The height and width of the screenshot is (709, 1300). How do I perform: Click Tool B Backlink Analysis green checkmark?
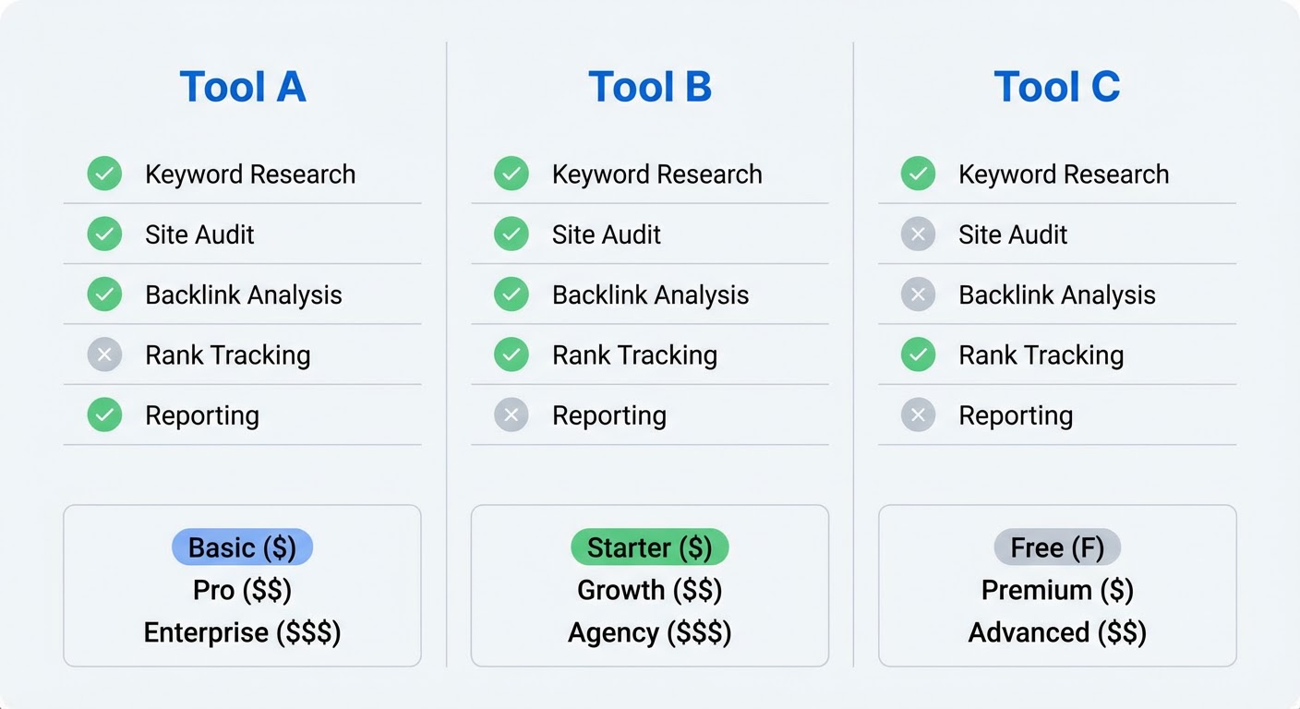[x=512, y=294]
